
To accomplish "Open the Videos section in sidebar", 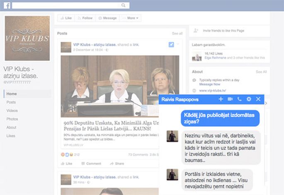I will (12, 111).
